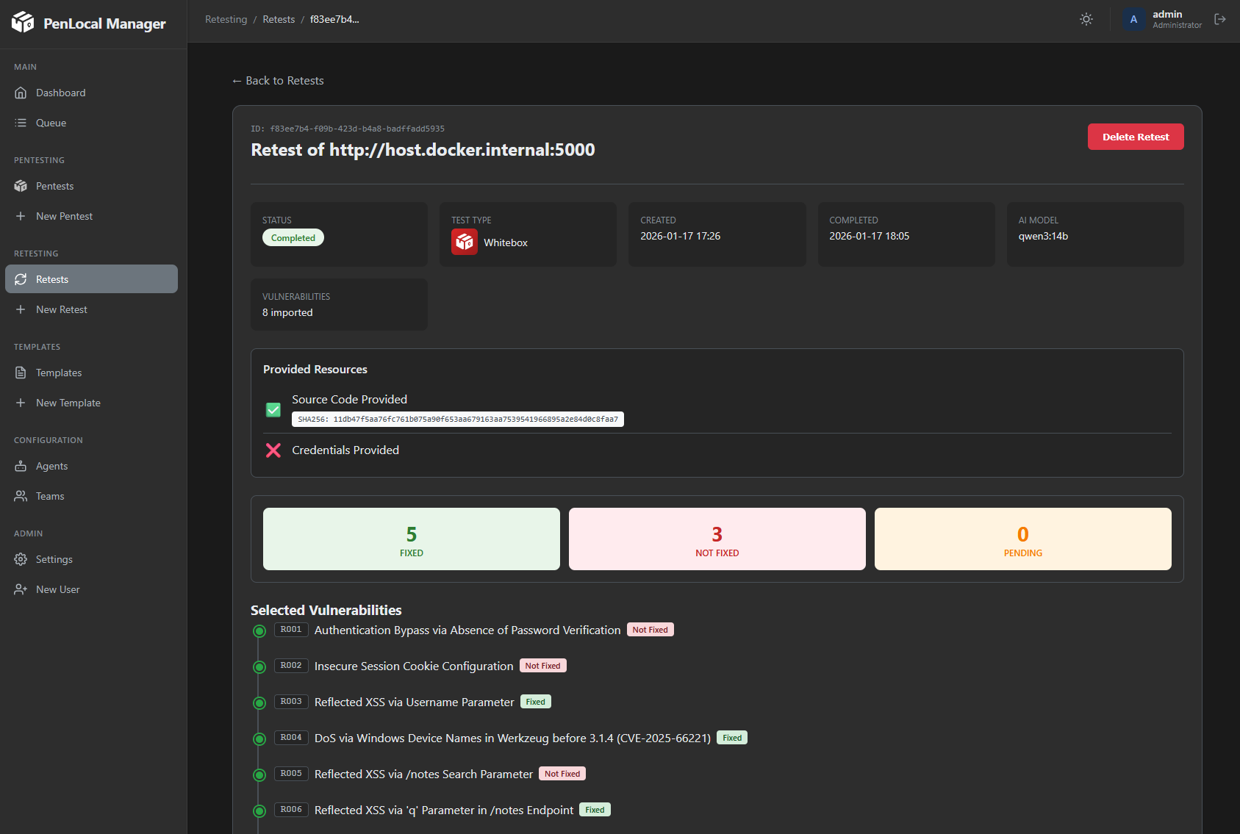Click the Teams people icon
The height and width of the screenshot is (834, 1240).
coord(21,496)
